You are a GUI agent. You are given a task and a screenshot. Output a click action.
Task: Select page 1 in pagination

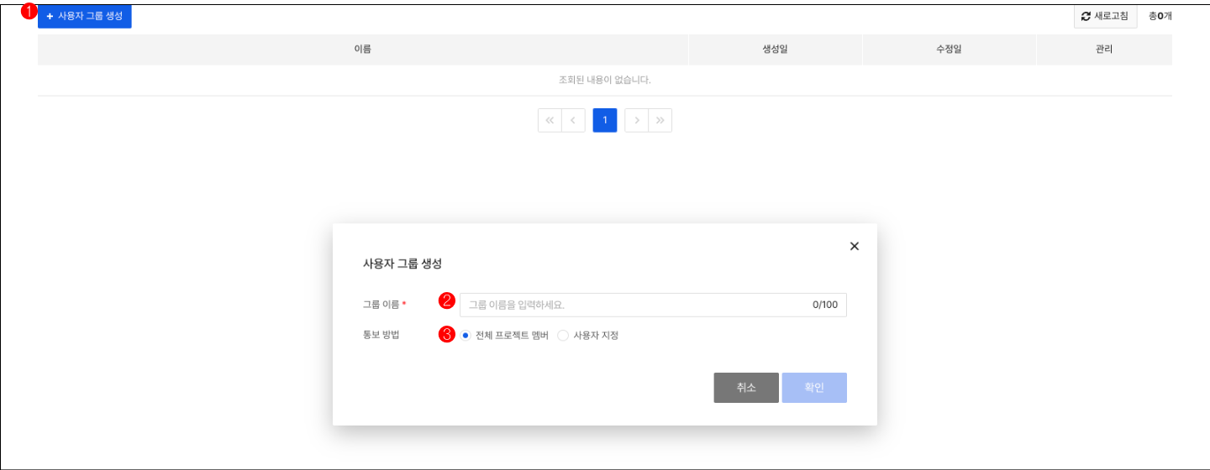pos(605,120)
